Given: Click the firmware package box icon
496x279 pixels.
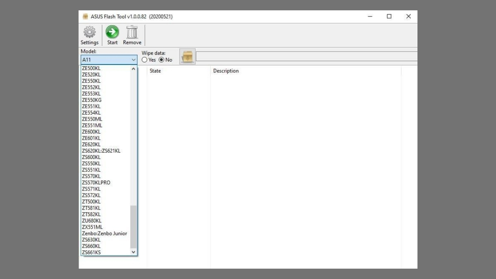Looking at the screenshot, I should (187, 57).
